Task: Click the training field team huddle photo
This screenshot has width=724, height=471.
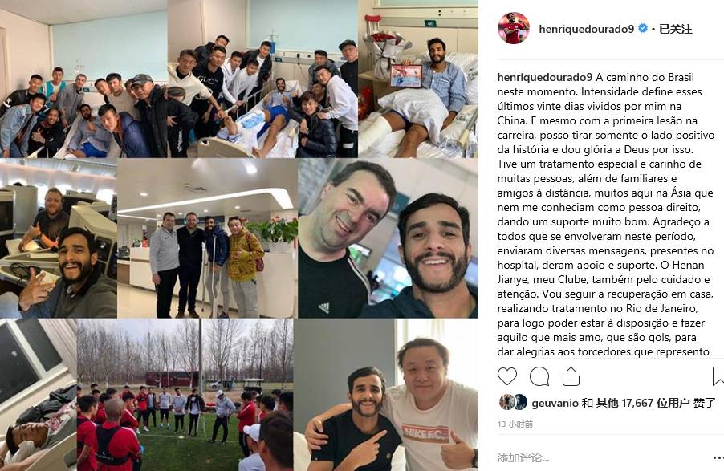Action: click(x=185, y=395)
